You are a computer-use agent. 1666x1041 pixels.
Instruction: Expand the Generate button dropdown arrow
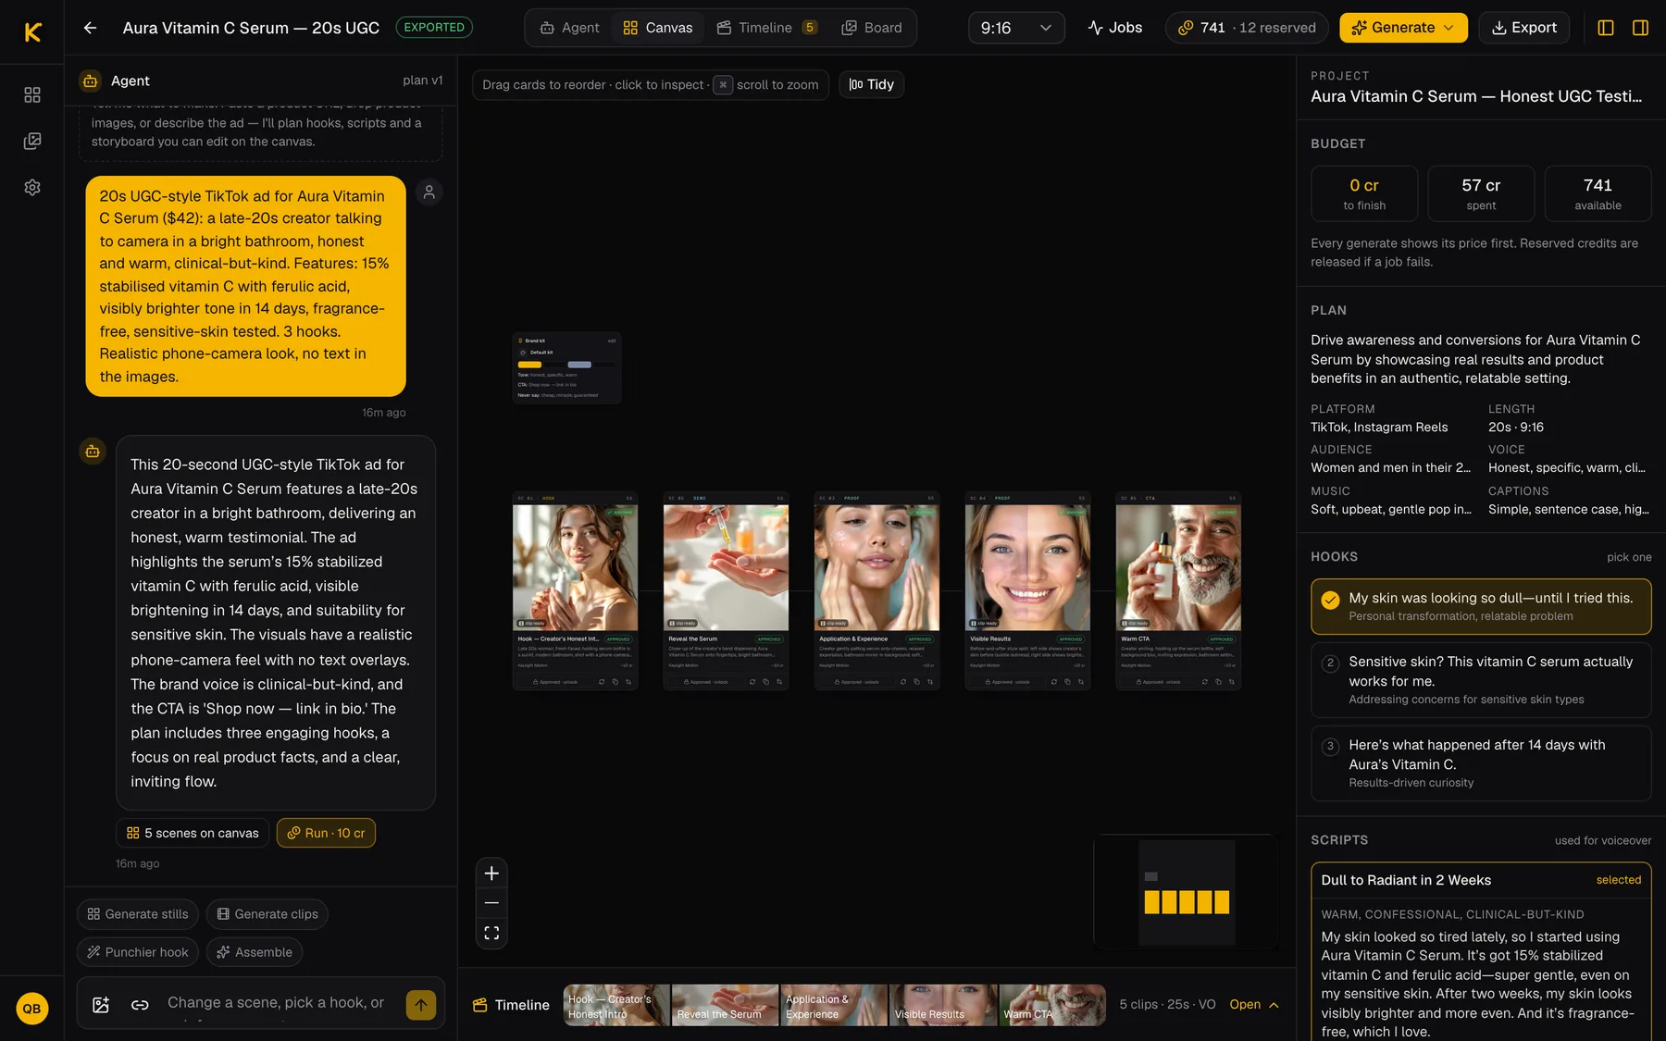[1449, 28]
